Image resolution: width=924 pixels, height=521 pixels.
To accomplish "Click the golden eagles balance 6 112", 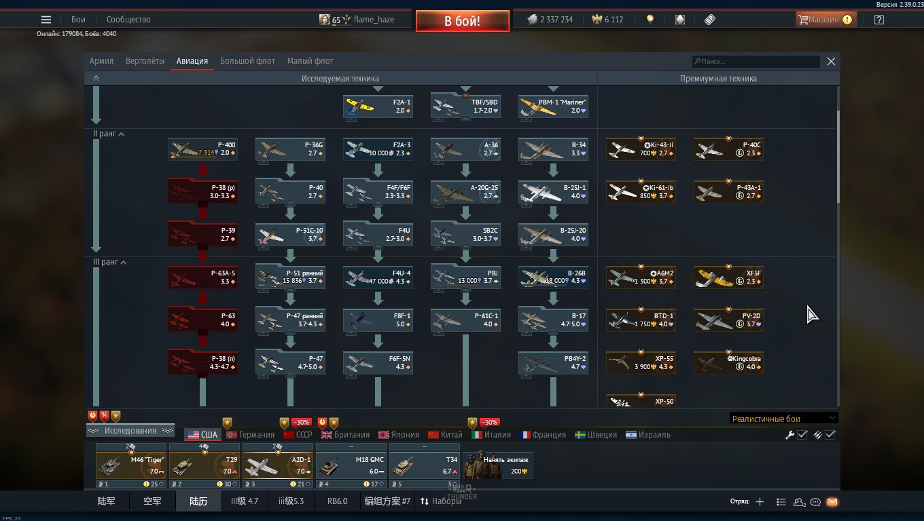I will point(608,20).
